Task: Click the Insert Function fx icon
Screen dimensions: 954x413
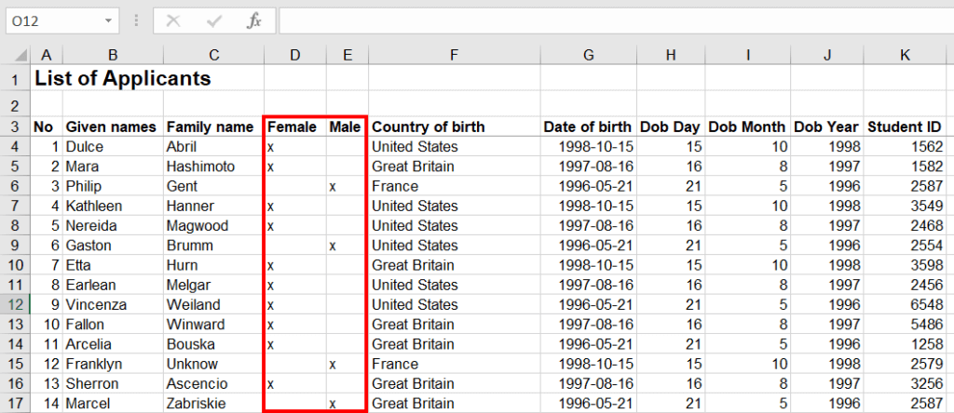Action: pos(253,20)
